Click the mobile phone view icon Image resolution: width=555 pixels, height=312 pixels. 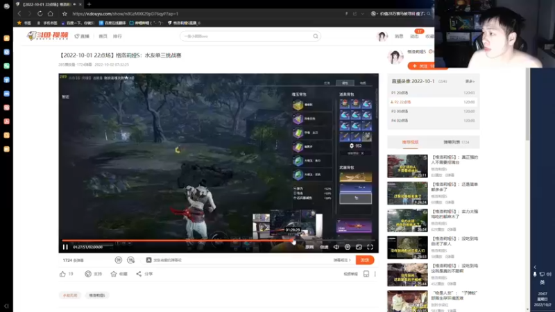(366, 274)
